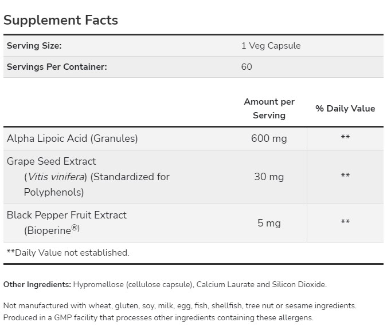Click the Daily Value not established footnote
The image size is (391, 326).
(68, 252)
